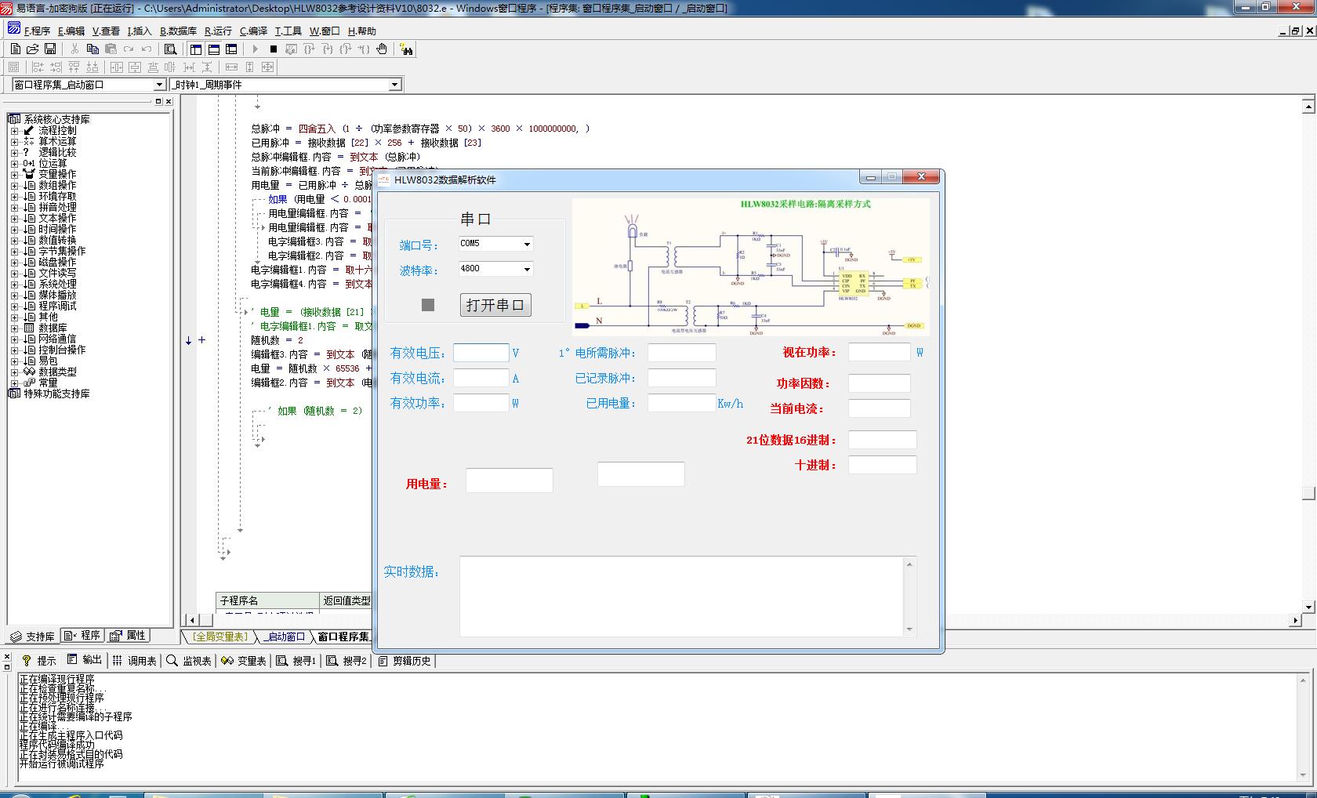This screenshot has width=1317, height=798.
Task: Select the 变量表 tab in the bottom panel
Action: point(245,661)
